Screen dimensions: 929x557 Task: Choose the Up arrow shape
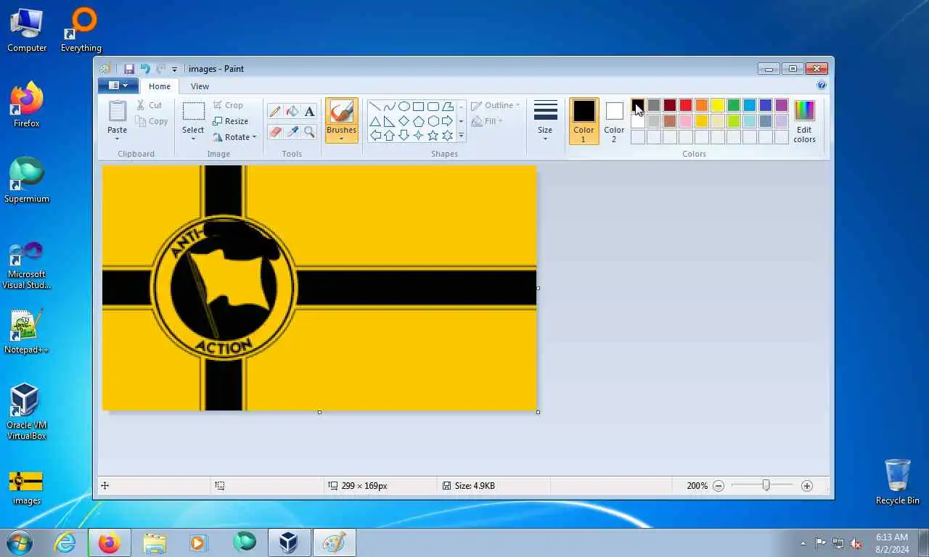pyautogui.click(x=390, y=136)
